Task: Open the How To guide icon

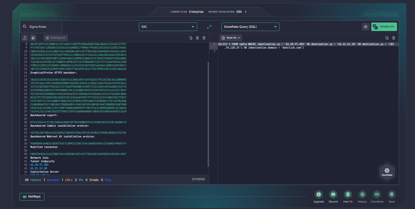Action: tap(348, 194)
